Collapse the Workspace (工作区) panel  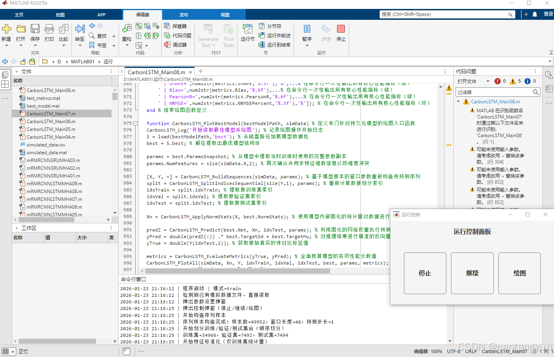(17, 228)
